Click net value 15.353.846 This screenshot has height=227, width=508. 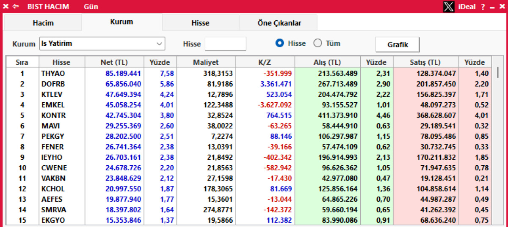123,220
